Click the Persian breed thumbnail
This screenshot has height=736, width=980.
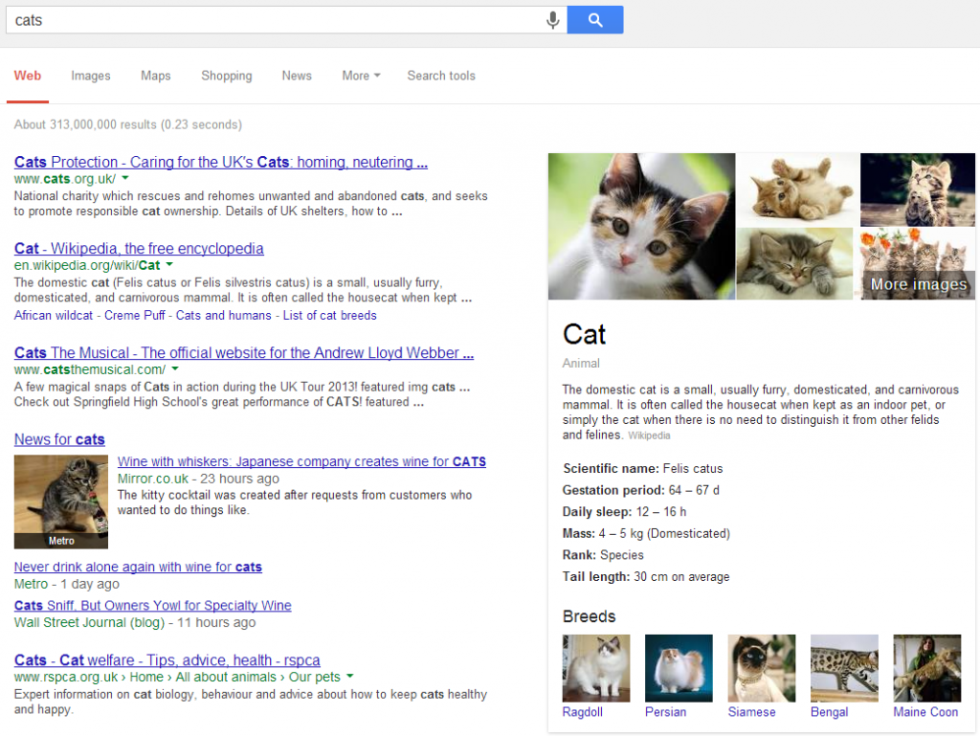(x=679, y=668)
